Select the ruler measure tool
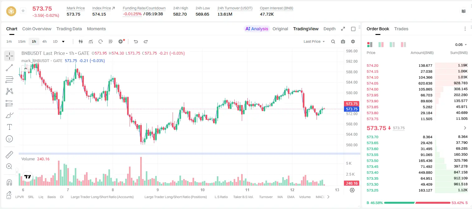The image size is (472, 209). coord(9,155)
